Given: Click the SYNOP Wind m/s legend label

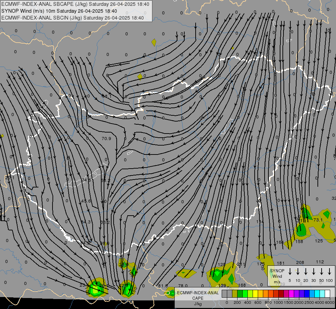Looking at the screenshot, I should pos(277,276).
